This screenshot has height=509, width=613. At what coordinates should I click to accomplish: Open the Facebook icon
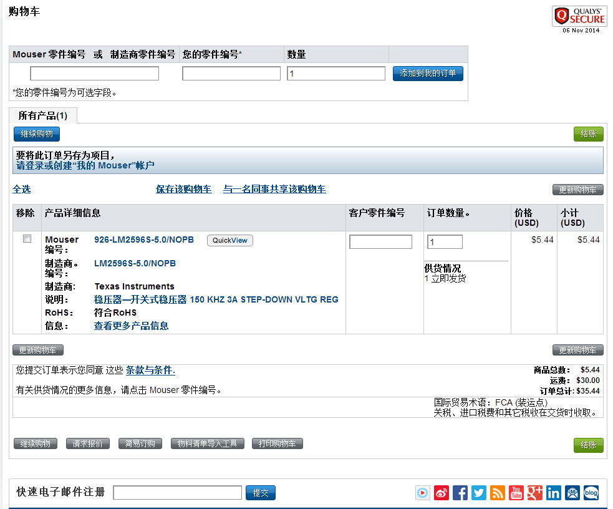pyautogui.click(x=460, y=493)
